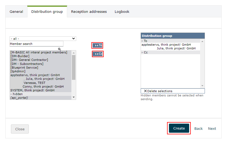Click the member search magnifier icon
227x145 pixels.
click(59, 49)
